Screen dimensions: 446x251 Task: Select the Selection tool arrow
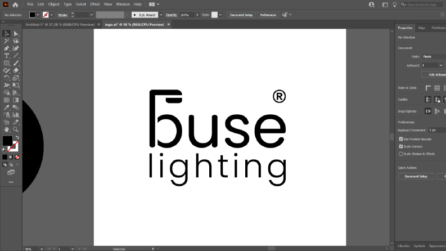(7, 34)
